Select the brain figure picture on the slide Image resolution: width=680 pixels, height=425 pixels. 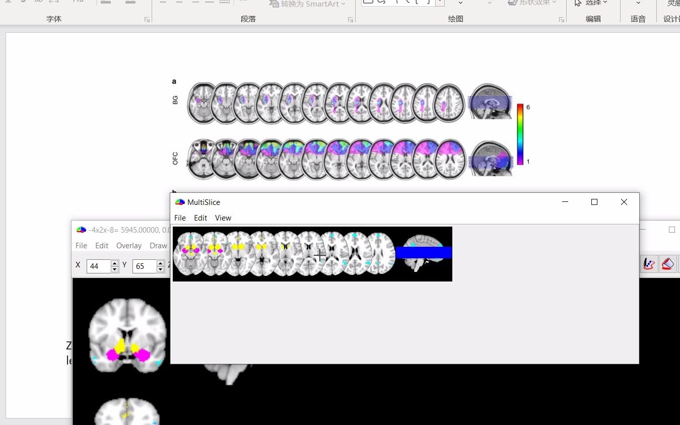click(352, 130)
